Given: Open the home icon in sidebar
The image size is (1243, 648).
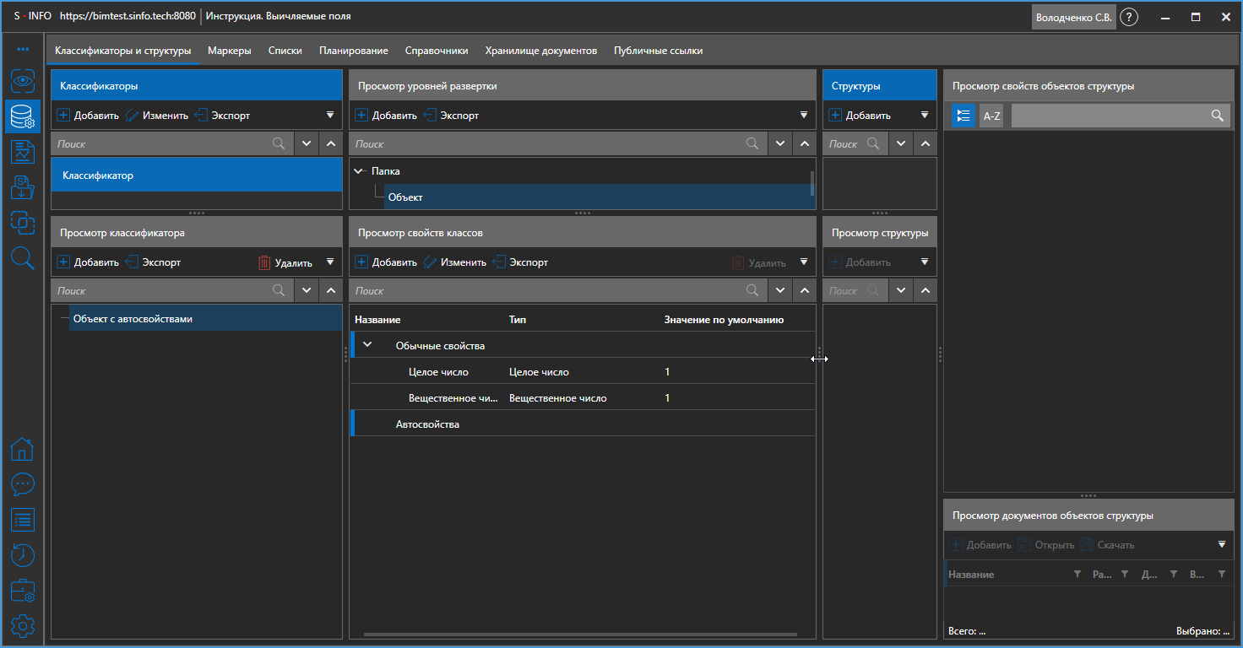Looking at the screenshot, I should tap(23, 449).
